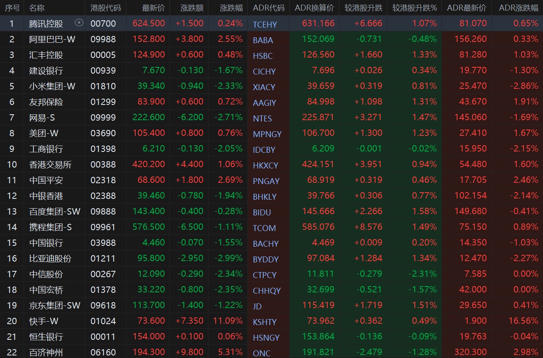Open the 美团-W stock row
Screen dimensions: 543x358
pos(44,133)
